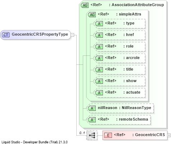Click the A icon of actuate attribute
Screen dimensions: 171x144
pyautogui.click(x=99, y=93)
